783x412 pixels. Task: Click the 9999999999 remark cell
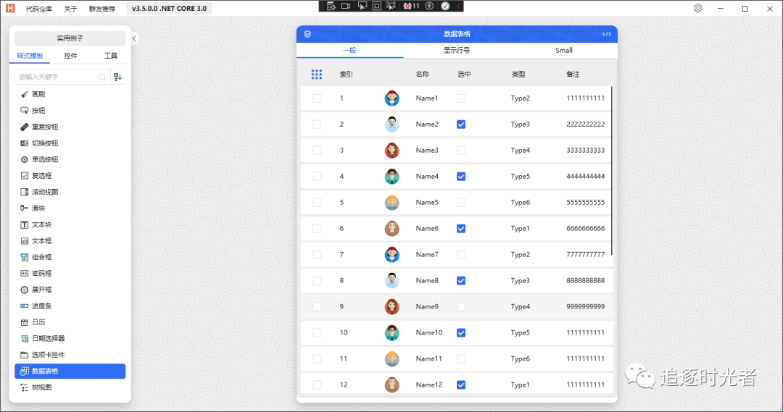point(585,307)
